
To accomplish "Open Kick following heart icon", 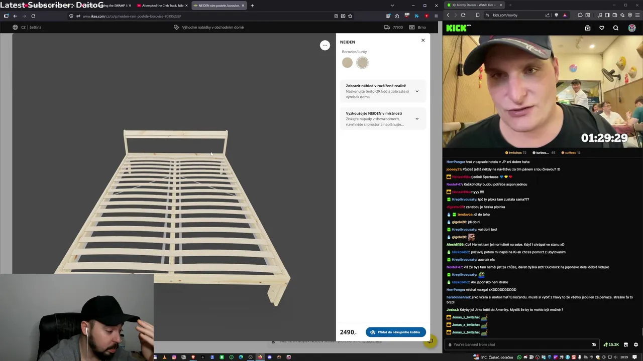I will [602, 28].
